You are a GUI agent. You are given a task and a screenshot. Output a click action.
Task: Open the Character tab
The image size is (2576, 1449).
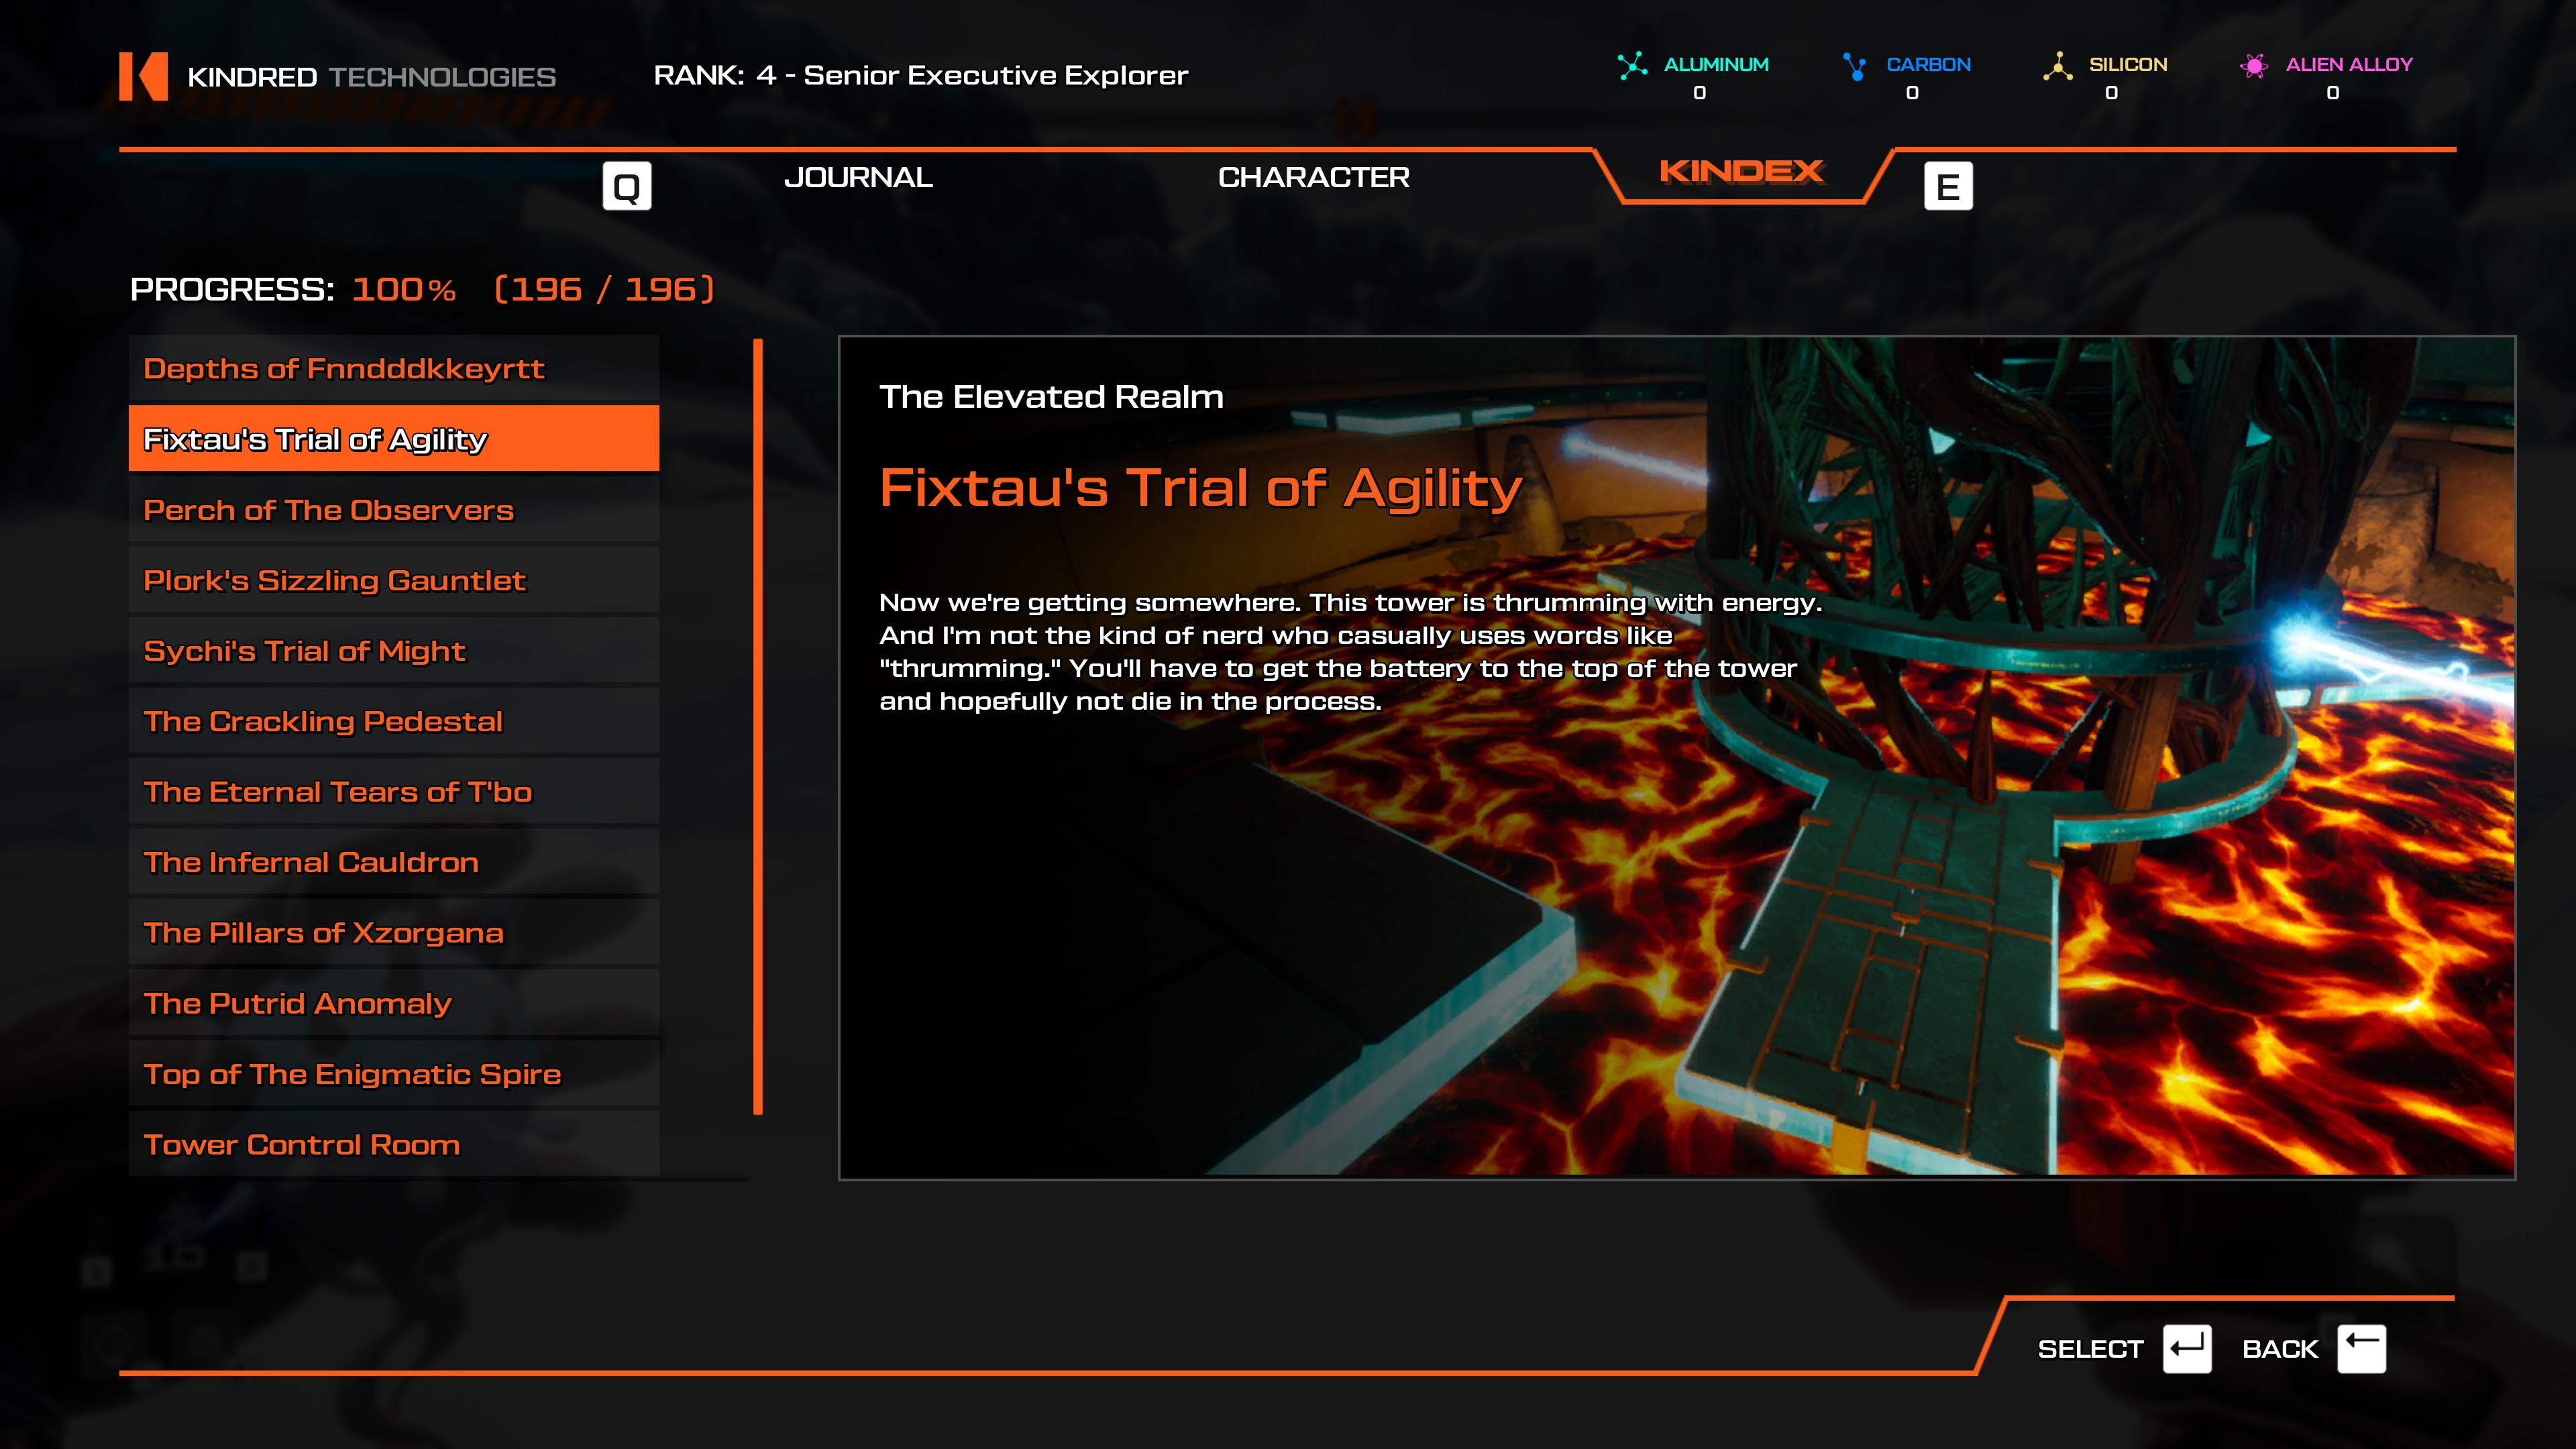pos(1313,178)
